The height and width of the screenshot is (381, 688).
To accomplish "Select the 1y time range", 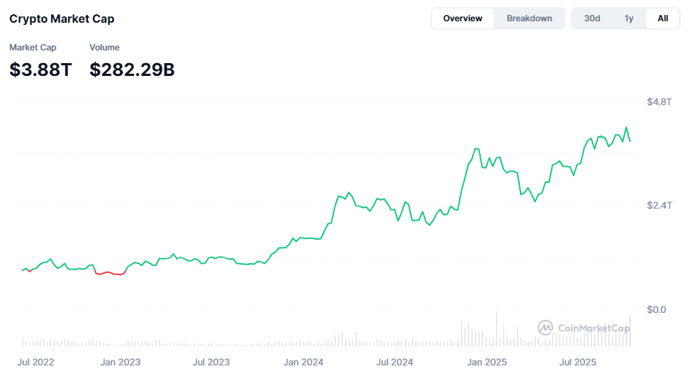I will click(x=628, y=18).
